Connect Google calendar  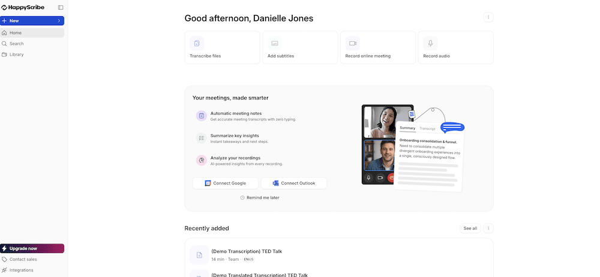click(226, 183)
